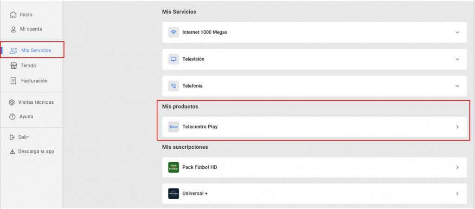The width and height of the screenshot is (475, 209).
Task: Click the Pack Fútbol green logo
Action: pos(173,168)
